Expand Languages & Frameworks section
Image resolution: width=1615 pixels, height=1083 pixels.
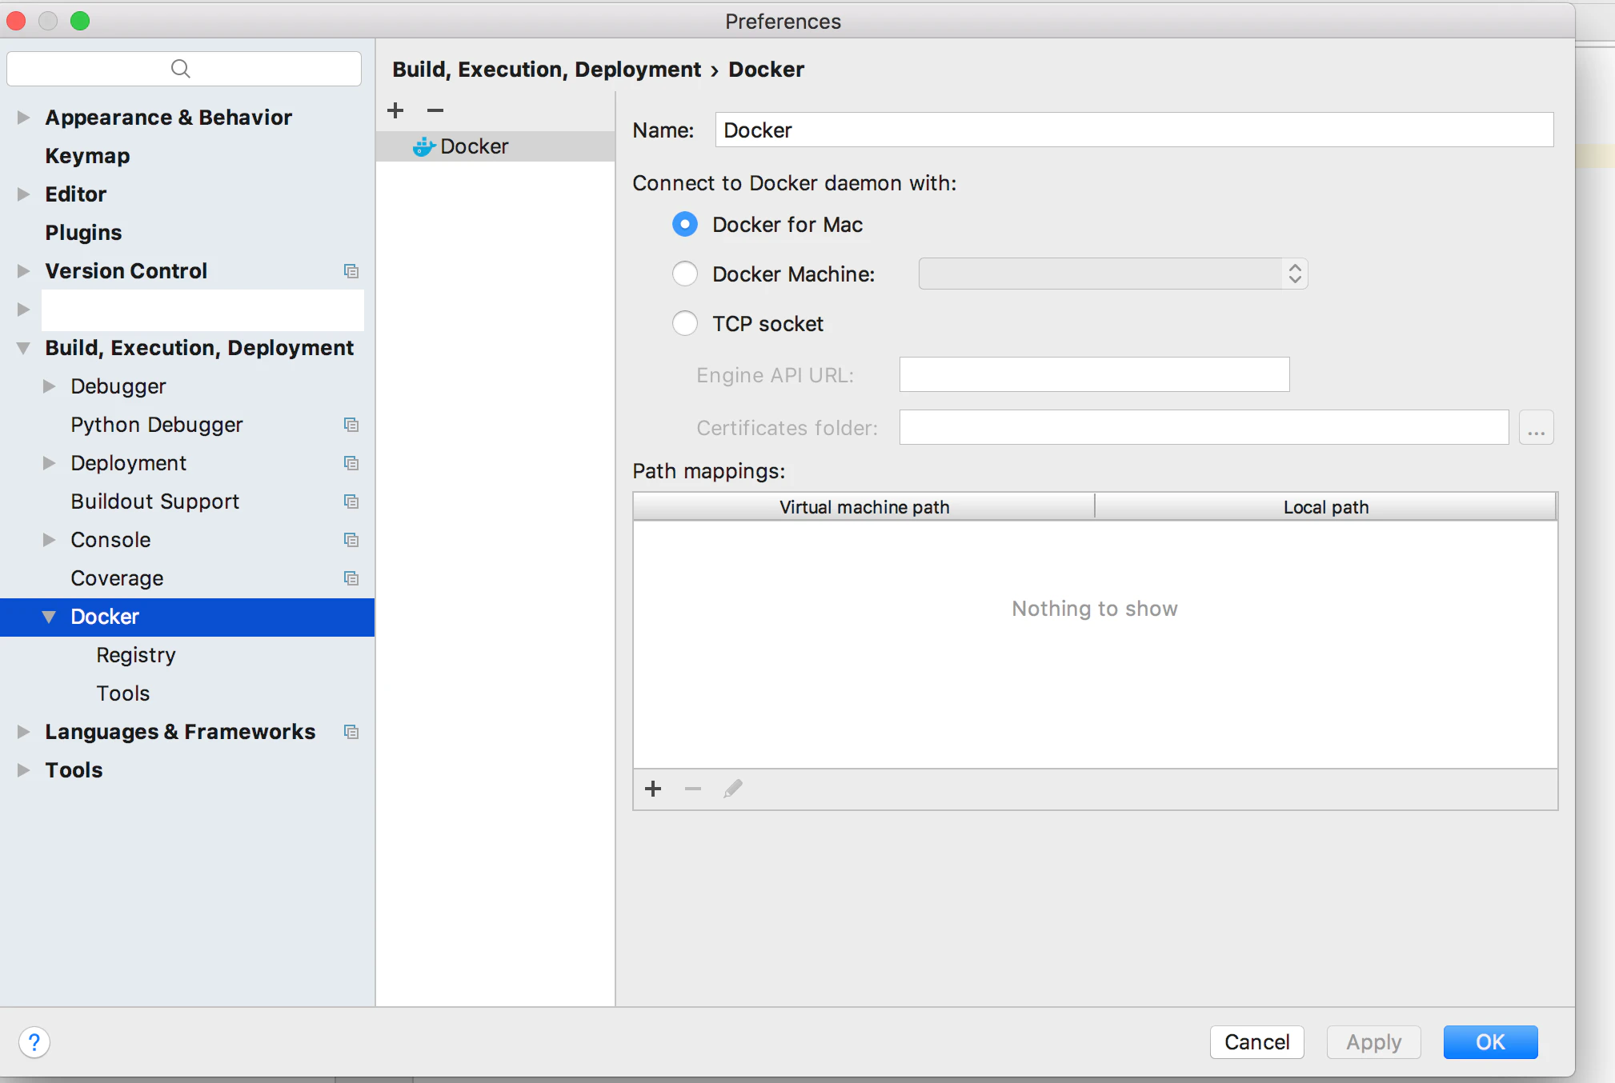click(x=23, y=732)
